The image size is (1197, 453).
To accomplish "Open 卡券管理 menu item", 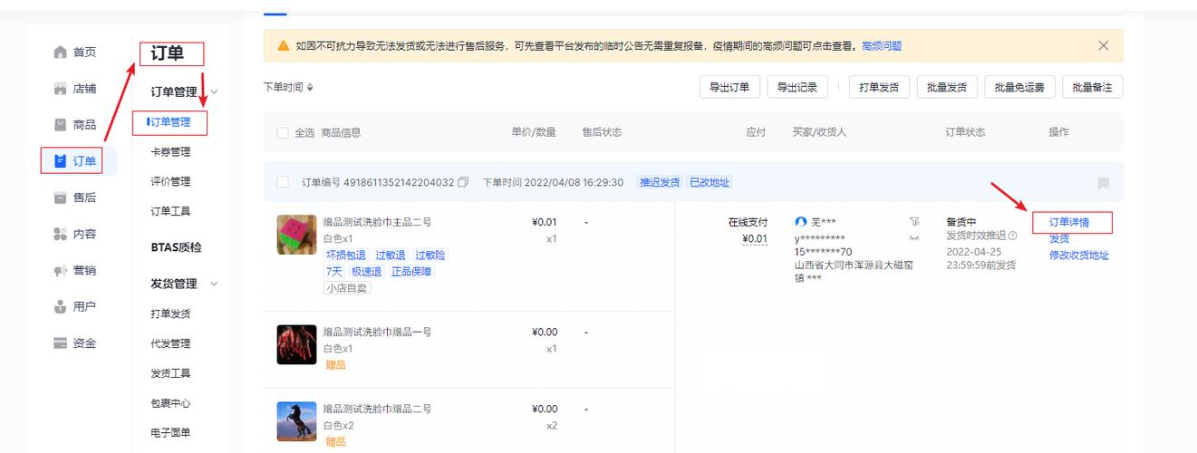I will pyautogui.click(x=170, y=151).
